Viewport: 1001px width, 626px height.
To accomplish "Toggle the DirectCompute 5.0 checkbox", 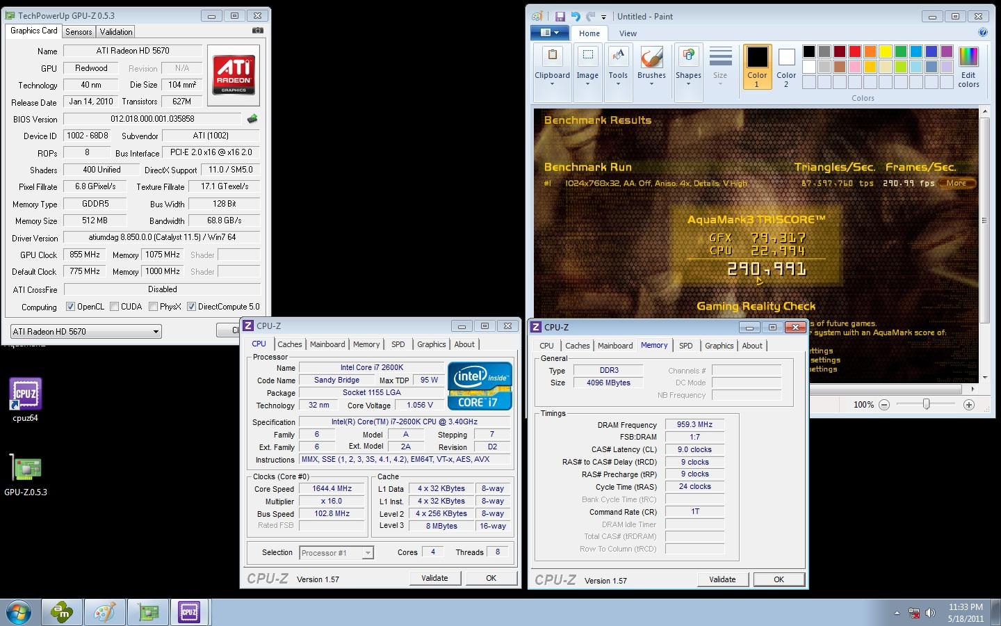I will [x=191, y=307].
